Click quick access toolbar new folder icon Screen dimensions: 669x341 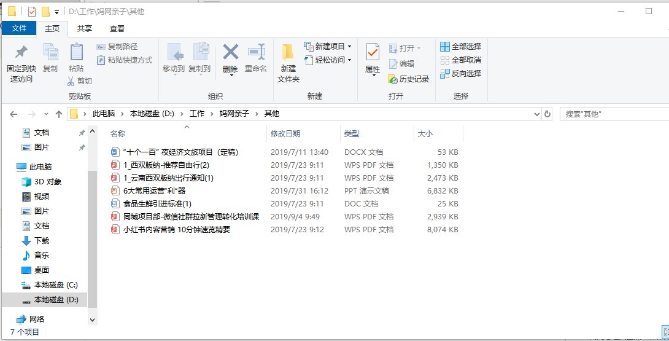click(x=45, y=12)
